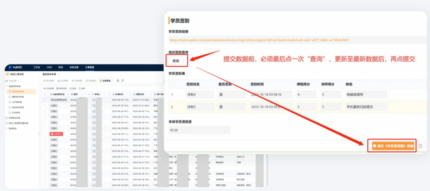Click the 查询 button under 培训签到查询
The height and width of the screenshot is (191, 430).
tap(176, 61)
